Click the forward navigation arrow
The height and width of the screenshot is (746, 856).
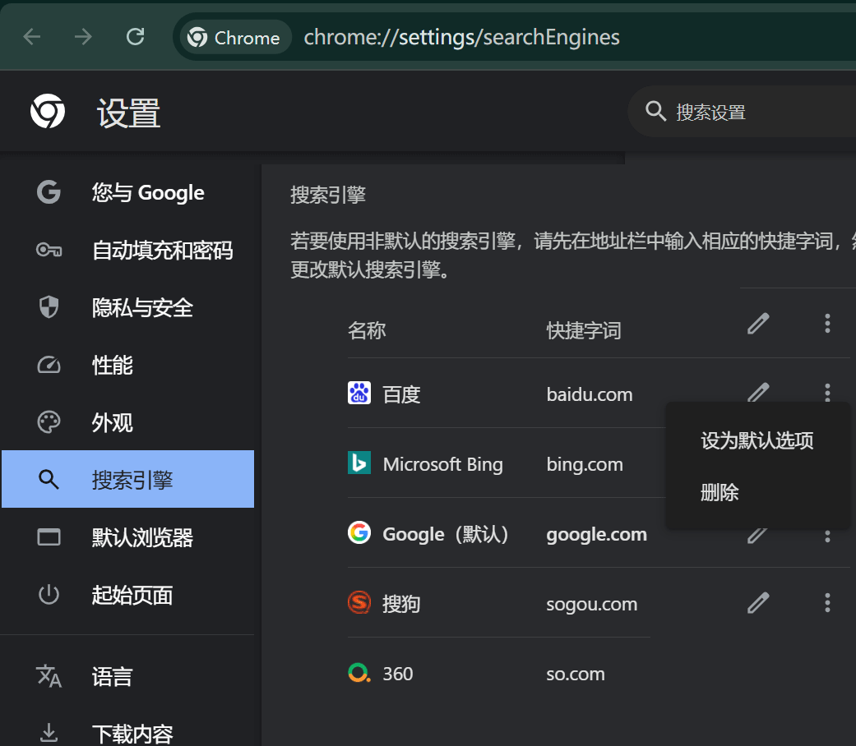point(83,37)
